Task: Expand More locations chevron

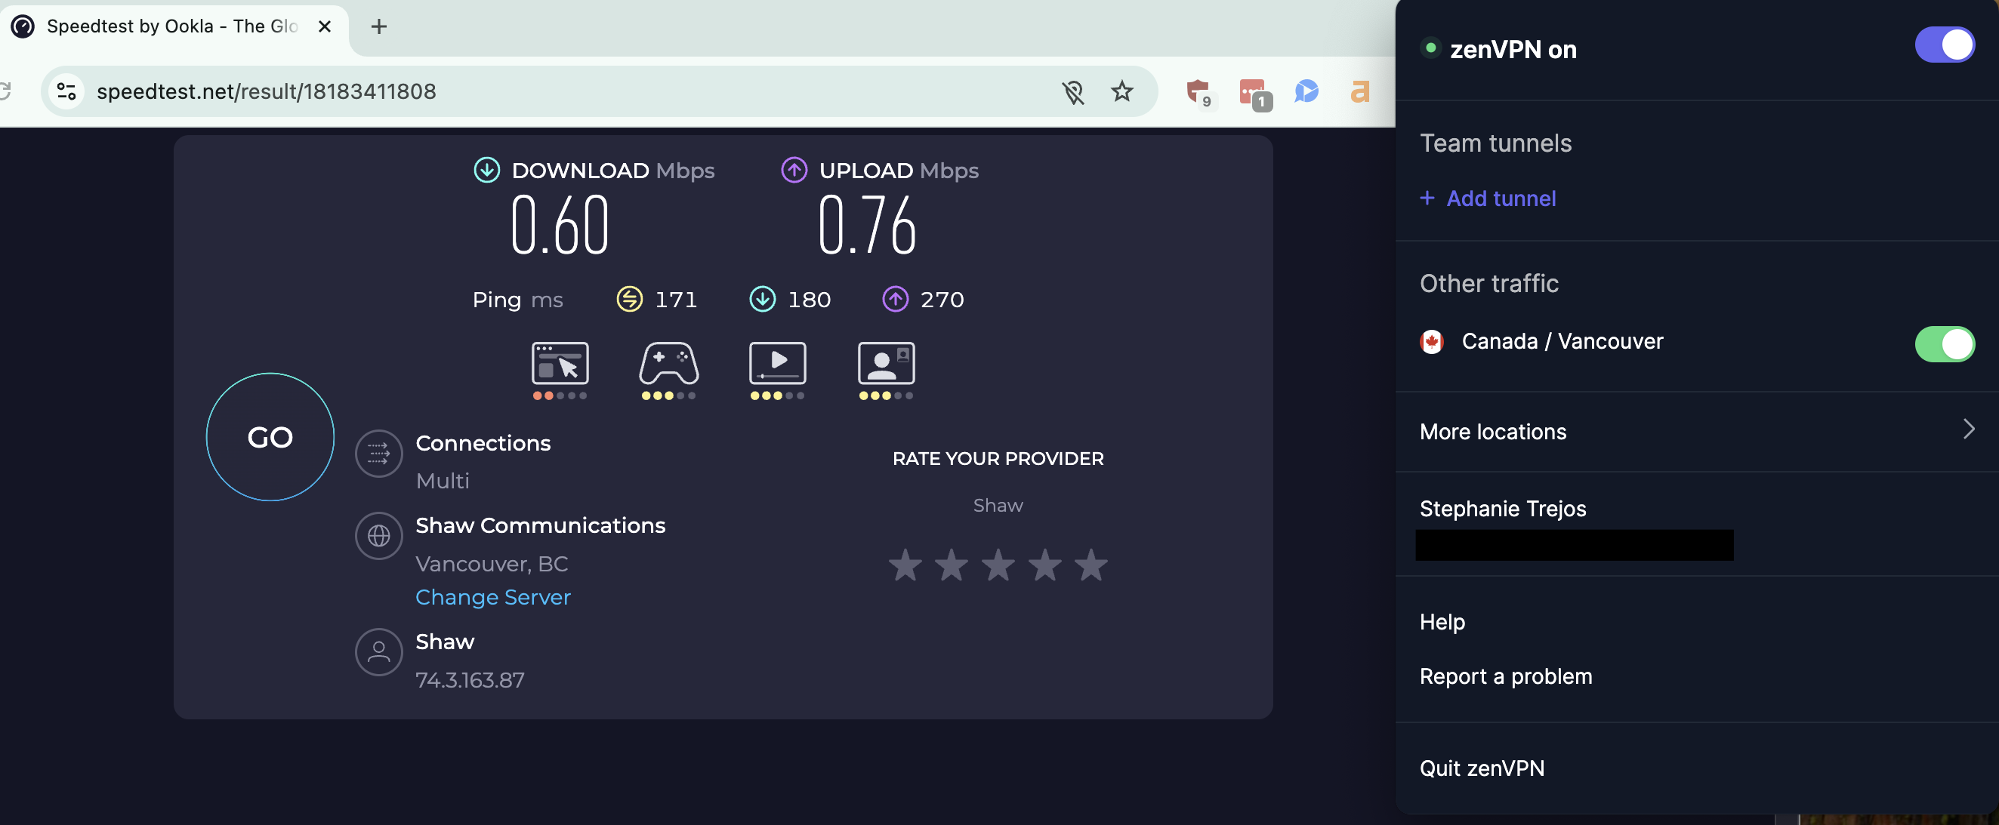Action: 1968,429
